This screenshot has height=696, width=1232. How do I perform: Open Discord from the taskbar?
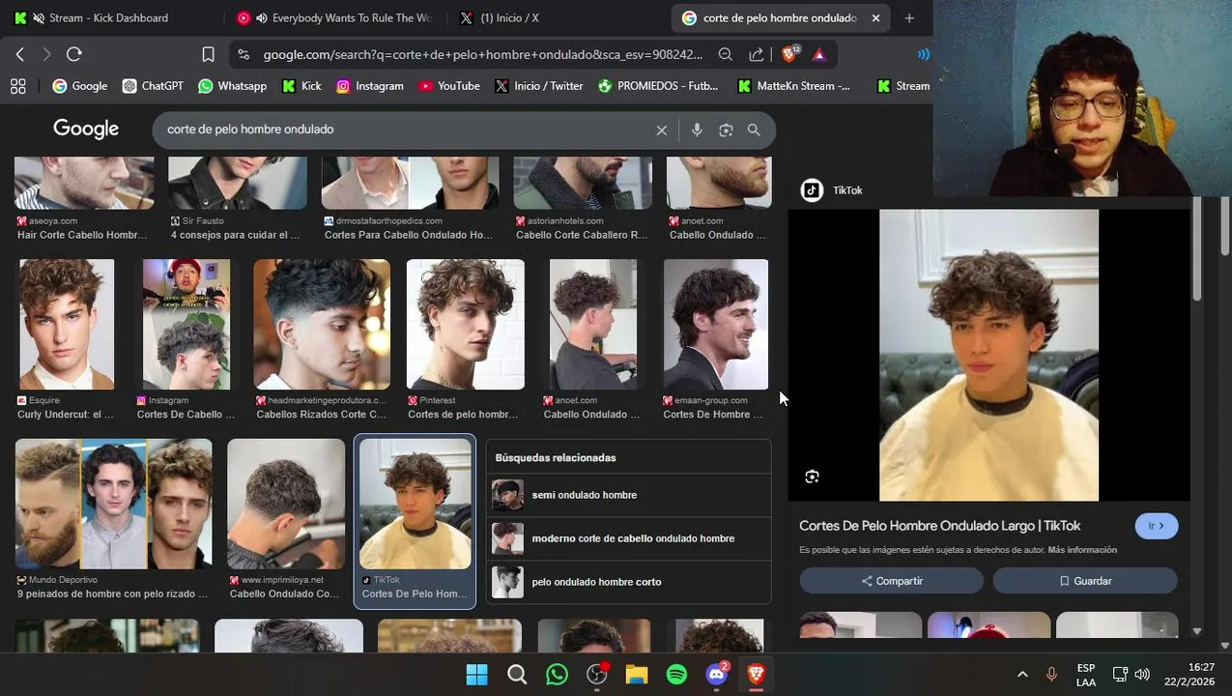tap(716, 675)
